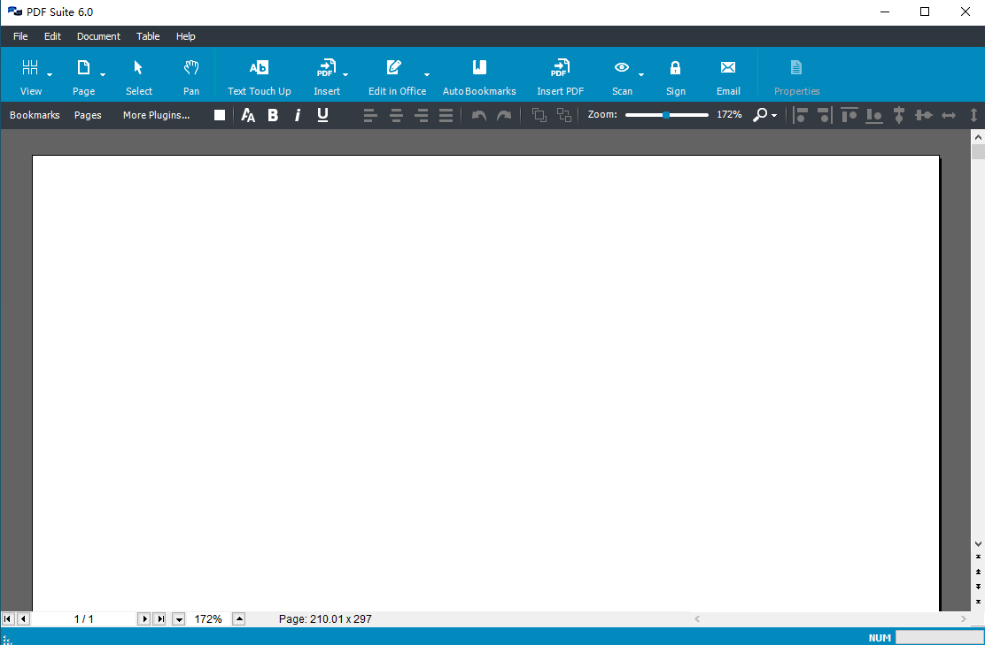Open the Help menu
The height and width of the screenshot is (645, 985).
[x=185, y=36]
